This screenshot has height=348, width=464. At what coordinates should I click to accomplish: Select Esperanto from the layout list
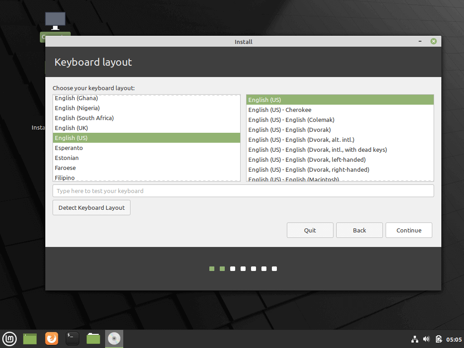click(69, 148)
